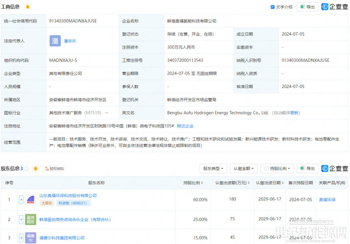Sort by 持股比例 column header
Image resolution: width=350 pixels, height=244 pixels.
click(193, 183)
